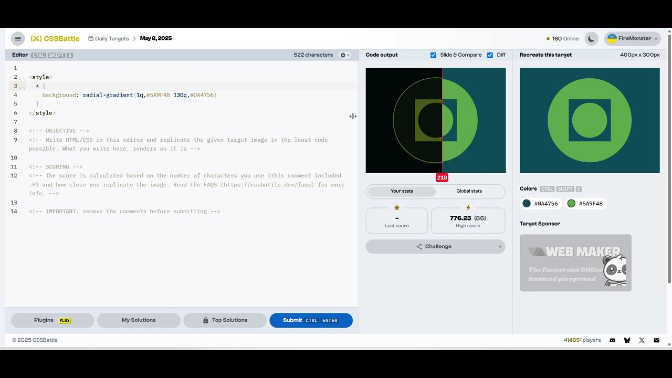The height and width of the screenshot is (378, 672).
Task: Open Bluesky butterfly icon in footer
Action: (x=627, y=340)
